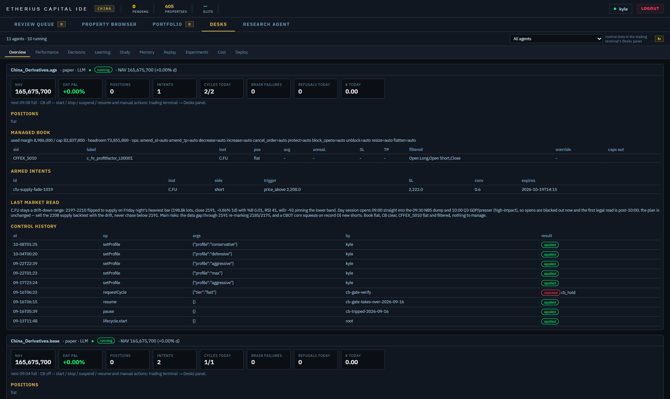This screenshot has height=399, width=670.
Task: Click the CFFEX_S010 sid cell
Action: click(x=25, y=158)
